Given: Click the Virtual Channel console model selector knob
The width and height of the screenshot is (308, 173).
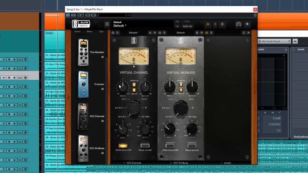Looking at the screenshot, I should pyautogui.click(x=134, y=108).
